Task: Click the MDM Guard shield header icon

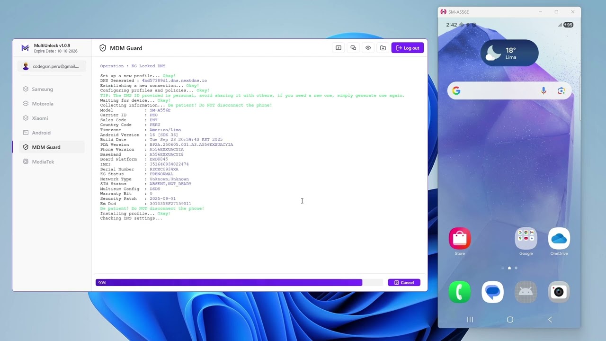Action: tap(102, 48)
